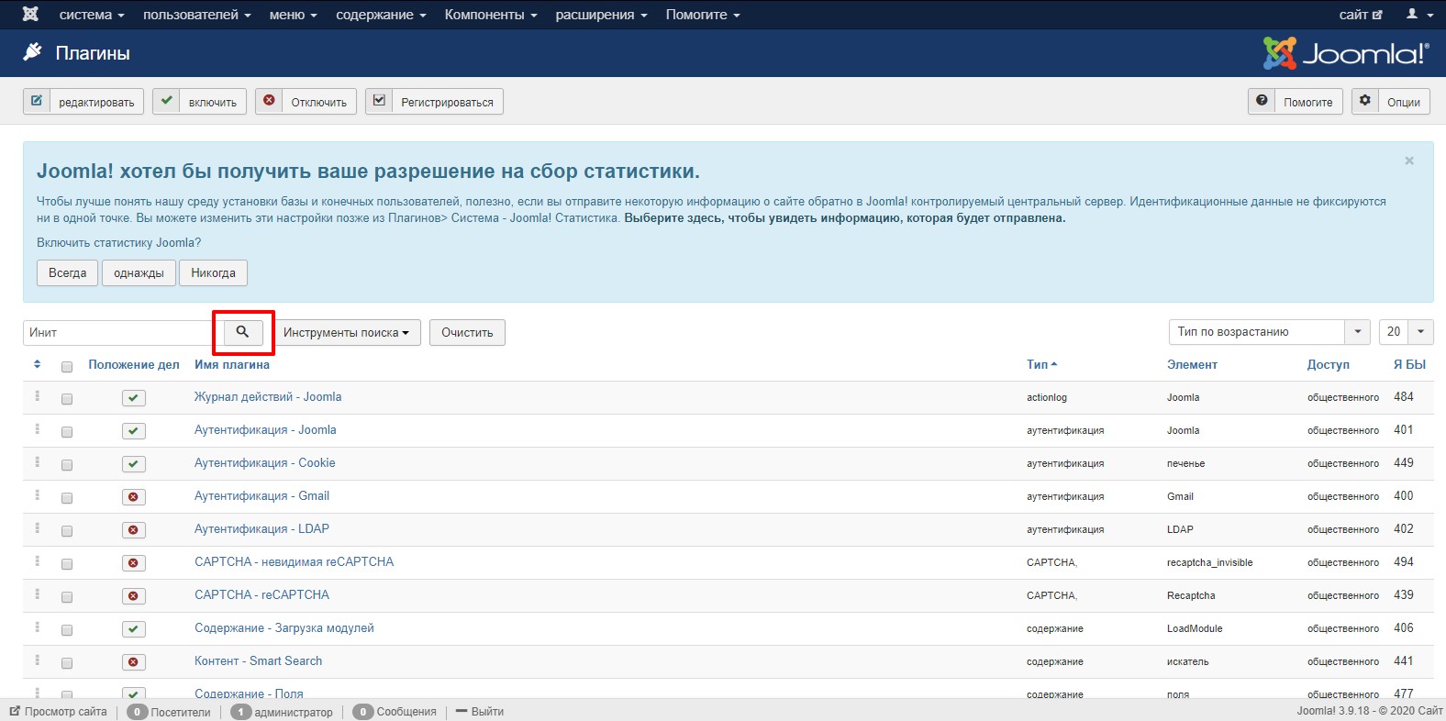Viewport: 1446px width, 721px height.
Task: Open the Опции settings button
Action: (x=1392, y=101)
